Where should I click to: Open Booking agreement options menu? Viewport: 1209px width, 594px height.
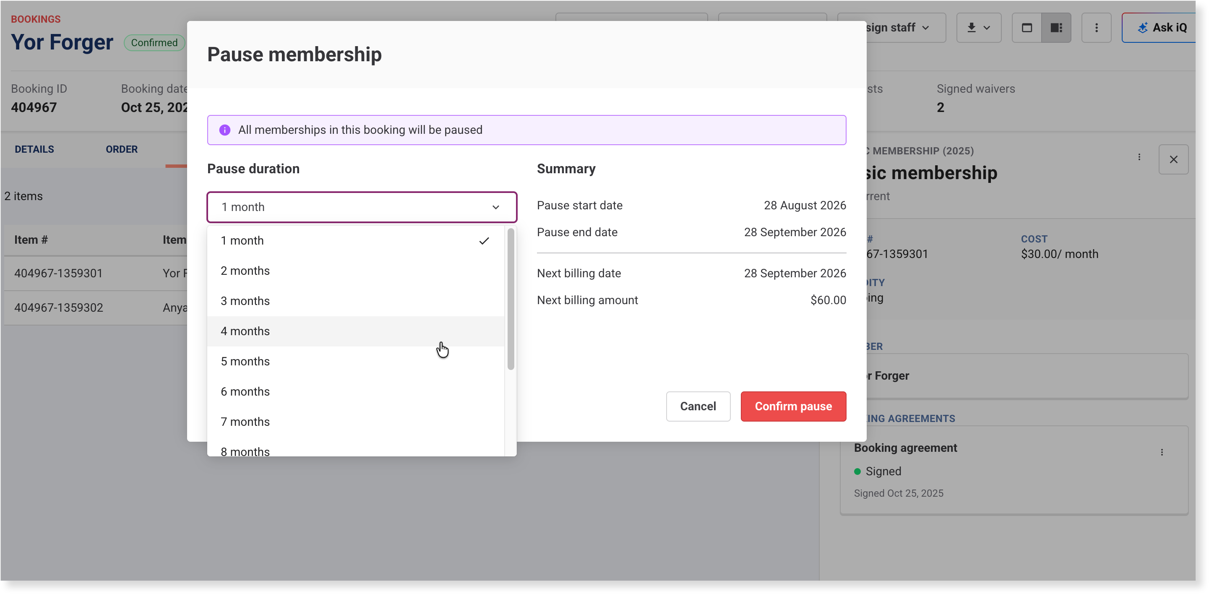(x=1162, y=452)
